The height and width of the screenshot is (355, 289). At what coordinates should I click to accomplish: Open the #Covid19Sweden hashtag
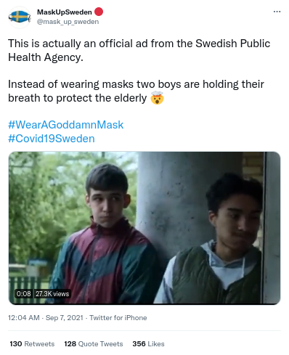coord(52,139)
